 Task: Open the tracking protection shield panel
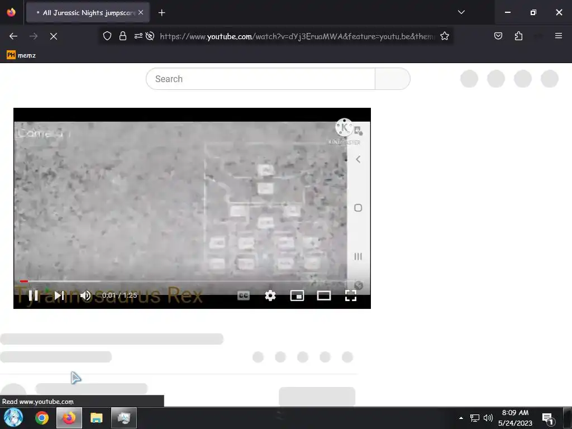click(107, 36)
